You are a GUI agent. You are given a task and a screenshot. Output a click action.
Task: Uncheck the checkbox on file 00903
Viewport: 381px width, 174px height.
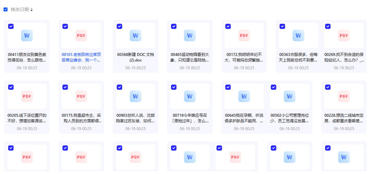(x=119, y=87)
